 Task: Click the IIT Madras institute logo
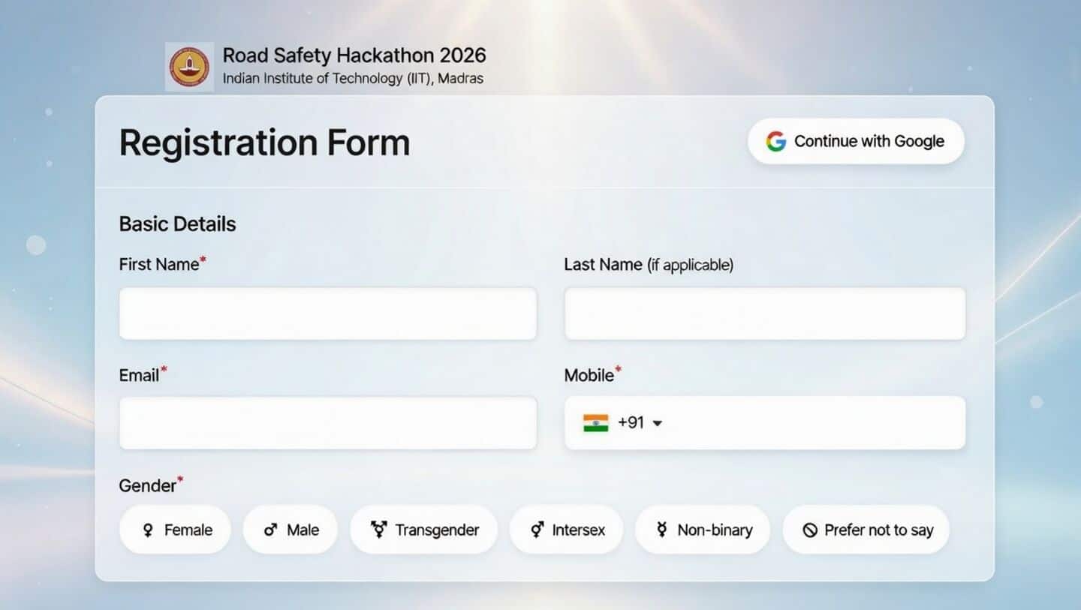click(x=189, y=66)
